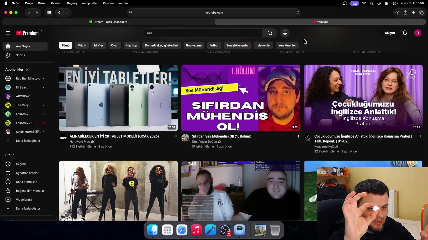Screen dimensions: 428x240
Task: Select the Hip hop filter chip
Action: tap(132, 45)
